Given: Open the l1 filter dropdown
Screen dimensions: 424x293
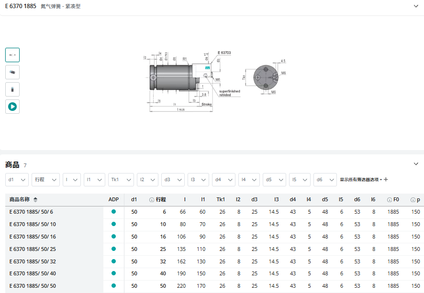Looking at the screenshot, I should [x=94, y=180].
